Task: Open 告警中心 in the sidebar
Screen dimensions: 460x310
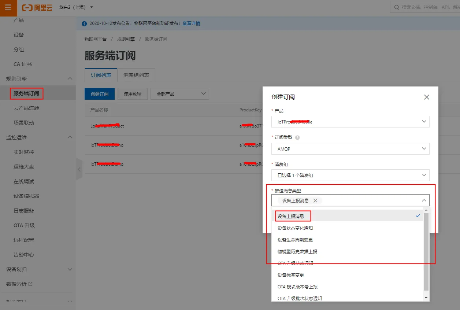Action: point(24,255)
